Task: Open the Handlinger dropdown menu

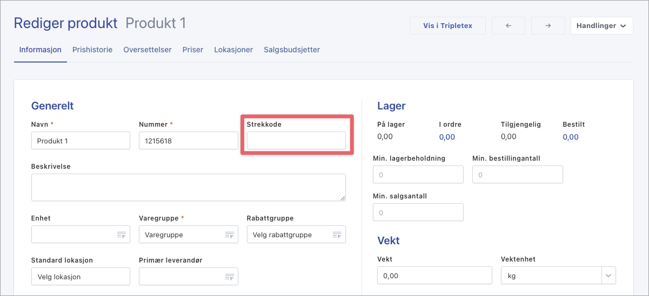Action: [601, 26]
